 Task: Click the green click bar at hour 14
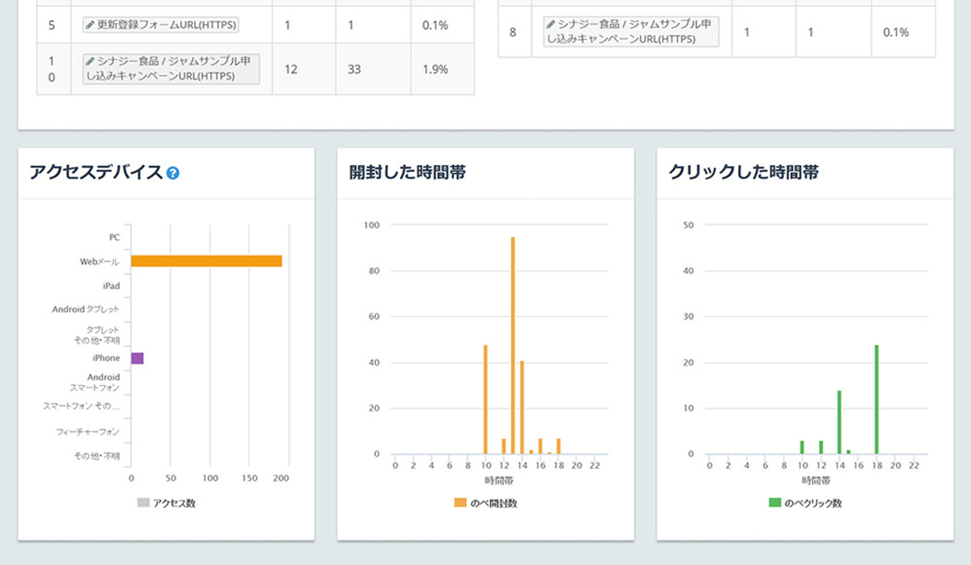(839, 423)
